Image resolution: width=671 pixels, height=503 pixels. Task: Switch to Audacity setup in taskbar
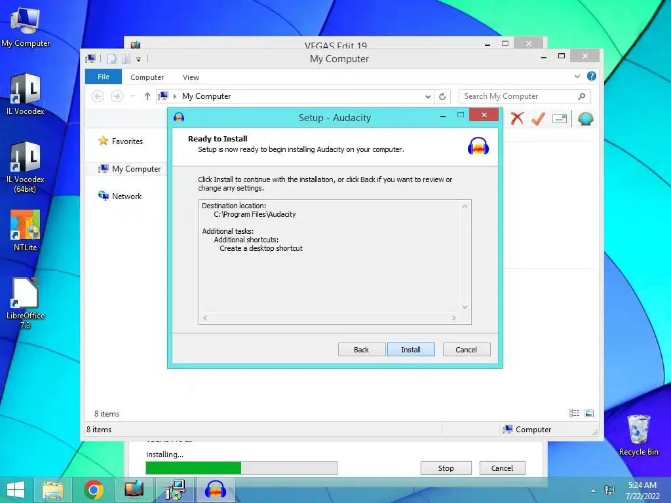215,490
